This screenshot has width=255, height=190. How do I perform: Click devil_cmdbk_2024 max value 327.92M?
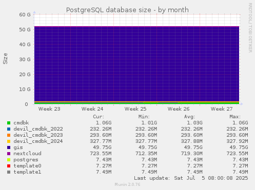point(237,141)
